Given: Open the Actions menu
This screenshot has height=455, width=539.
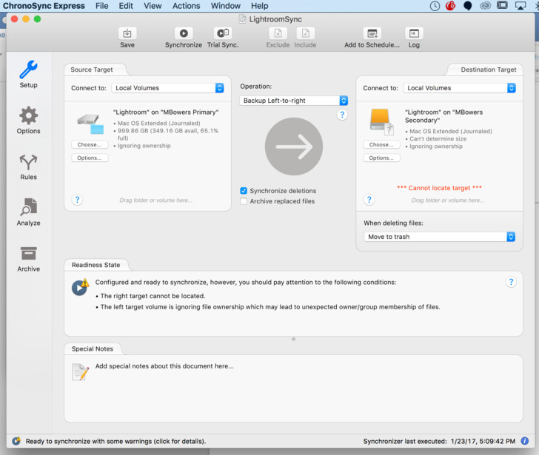Looking at the screenshot, I should 186,6.
